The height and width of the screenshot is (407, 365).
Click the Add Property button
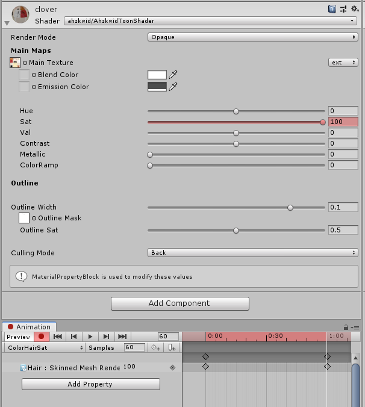tap(90, 384)
